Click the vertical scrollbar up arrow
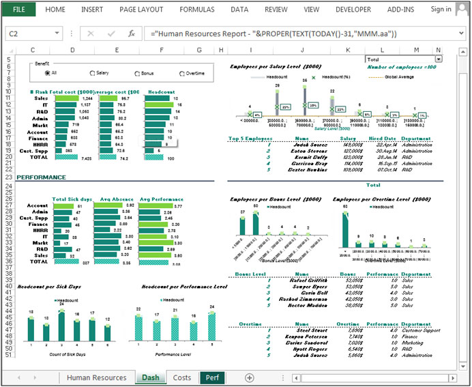472x387 pixels. tap(463, 52)
